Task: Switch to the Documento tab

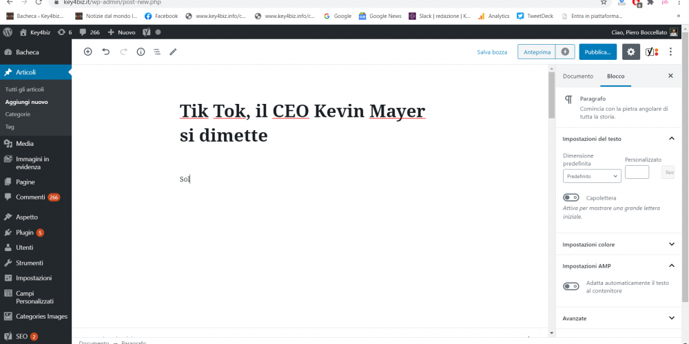Action: (x=578, y=76)
